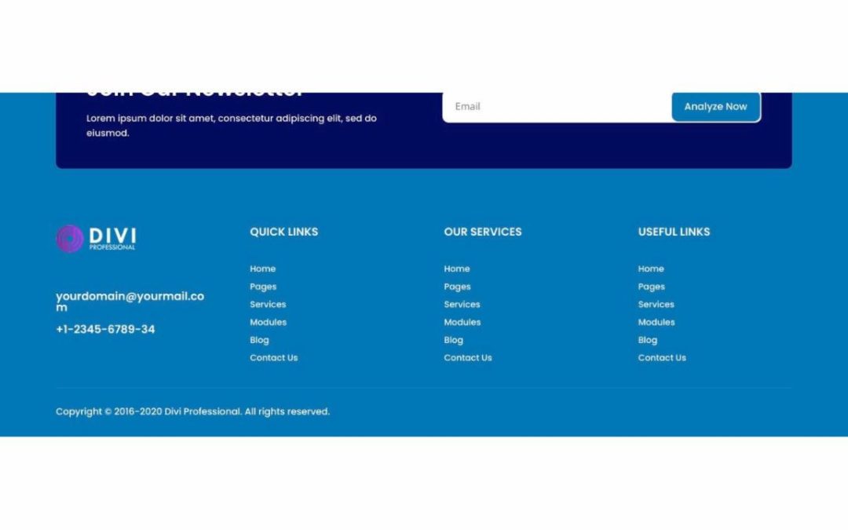The width and height of the screenshot is (848, 530).
Task: Click the Divi Professional logo
Action: click(97, 239)
